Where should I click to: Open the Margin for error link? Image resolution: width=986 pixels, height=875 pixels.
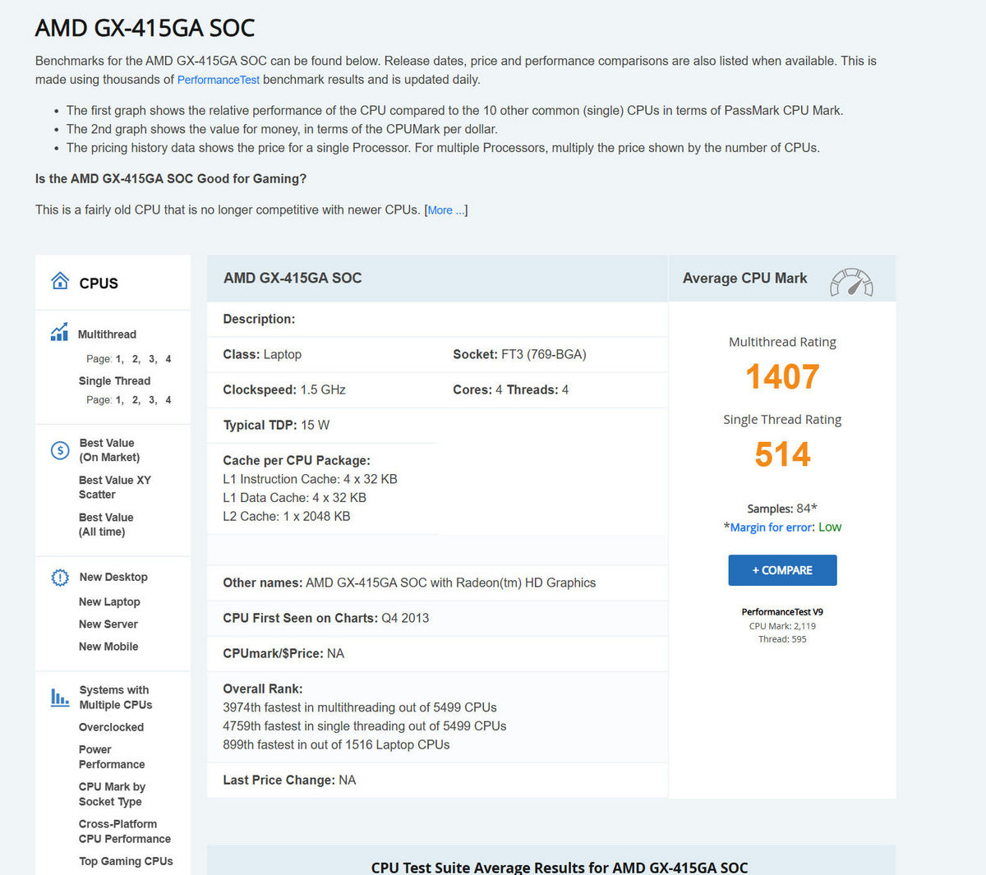tap(770, 527)
